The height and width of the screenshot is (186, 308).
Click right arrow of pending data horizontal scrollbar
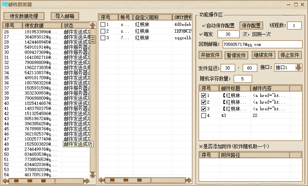[87, 181]
